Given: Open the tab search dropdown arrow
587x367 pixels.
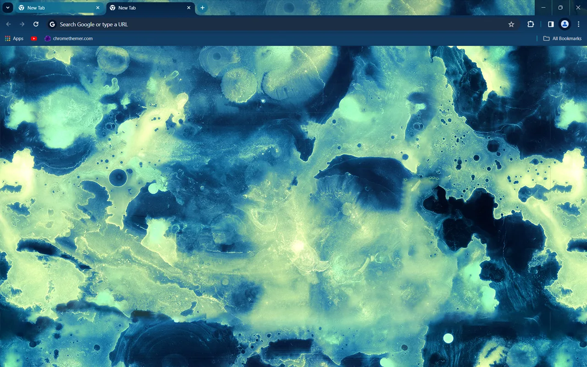Looking at the screenshot, I should coord(8,8).
